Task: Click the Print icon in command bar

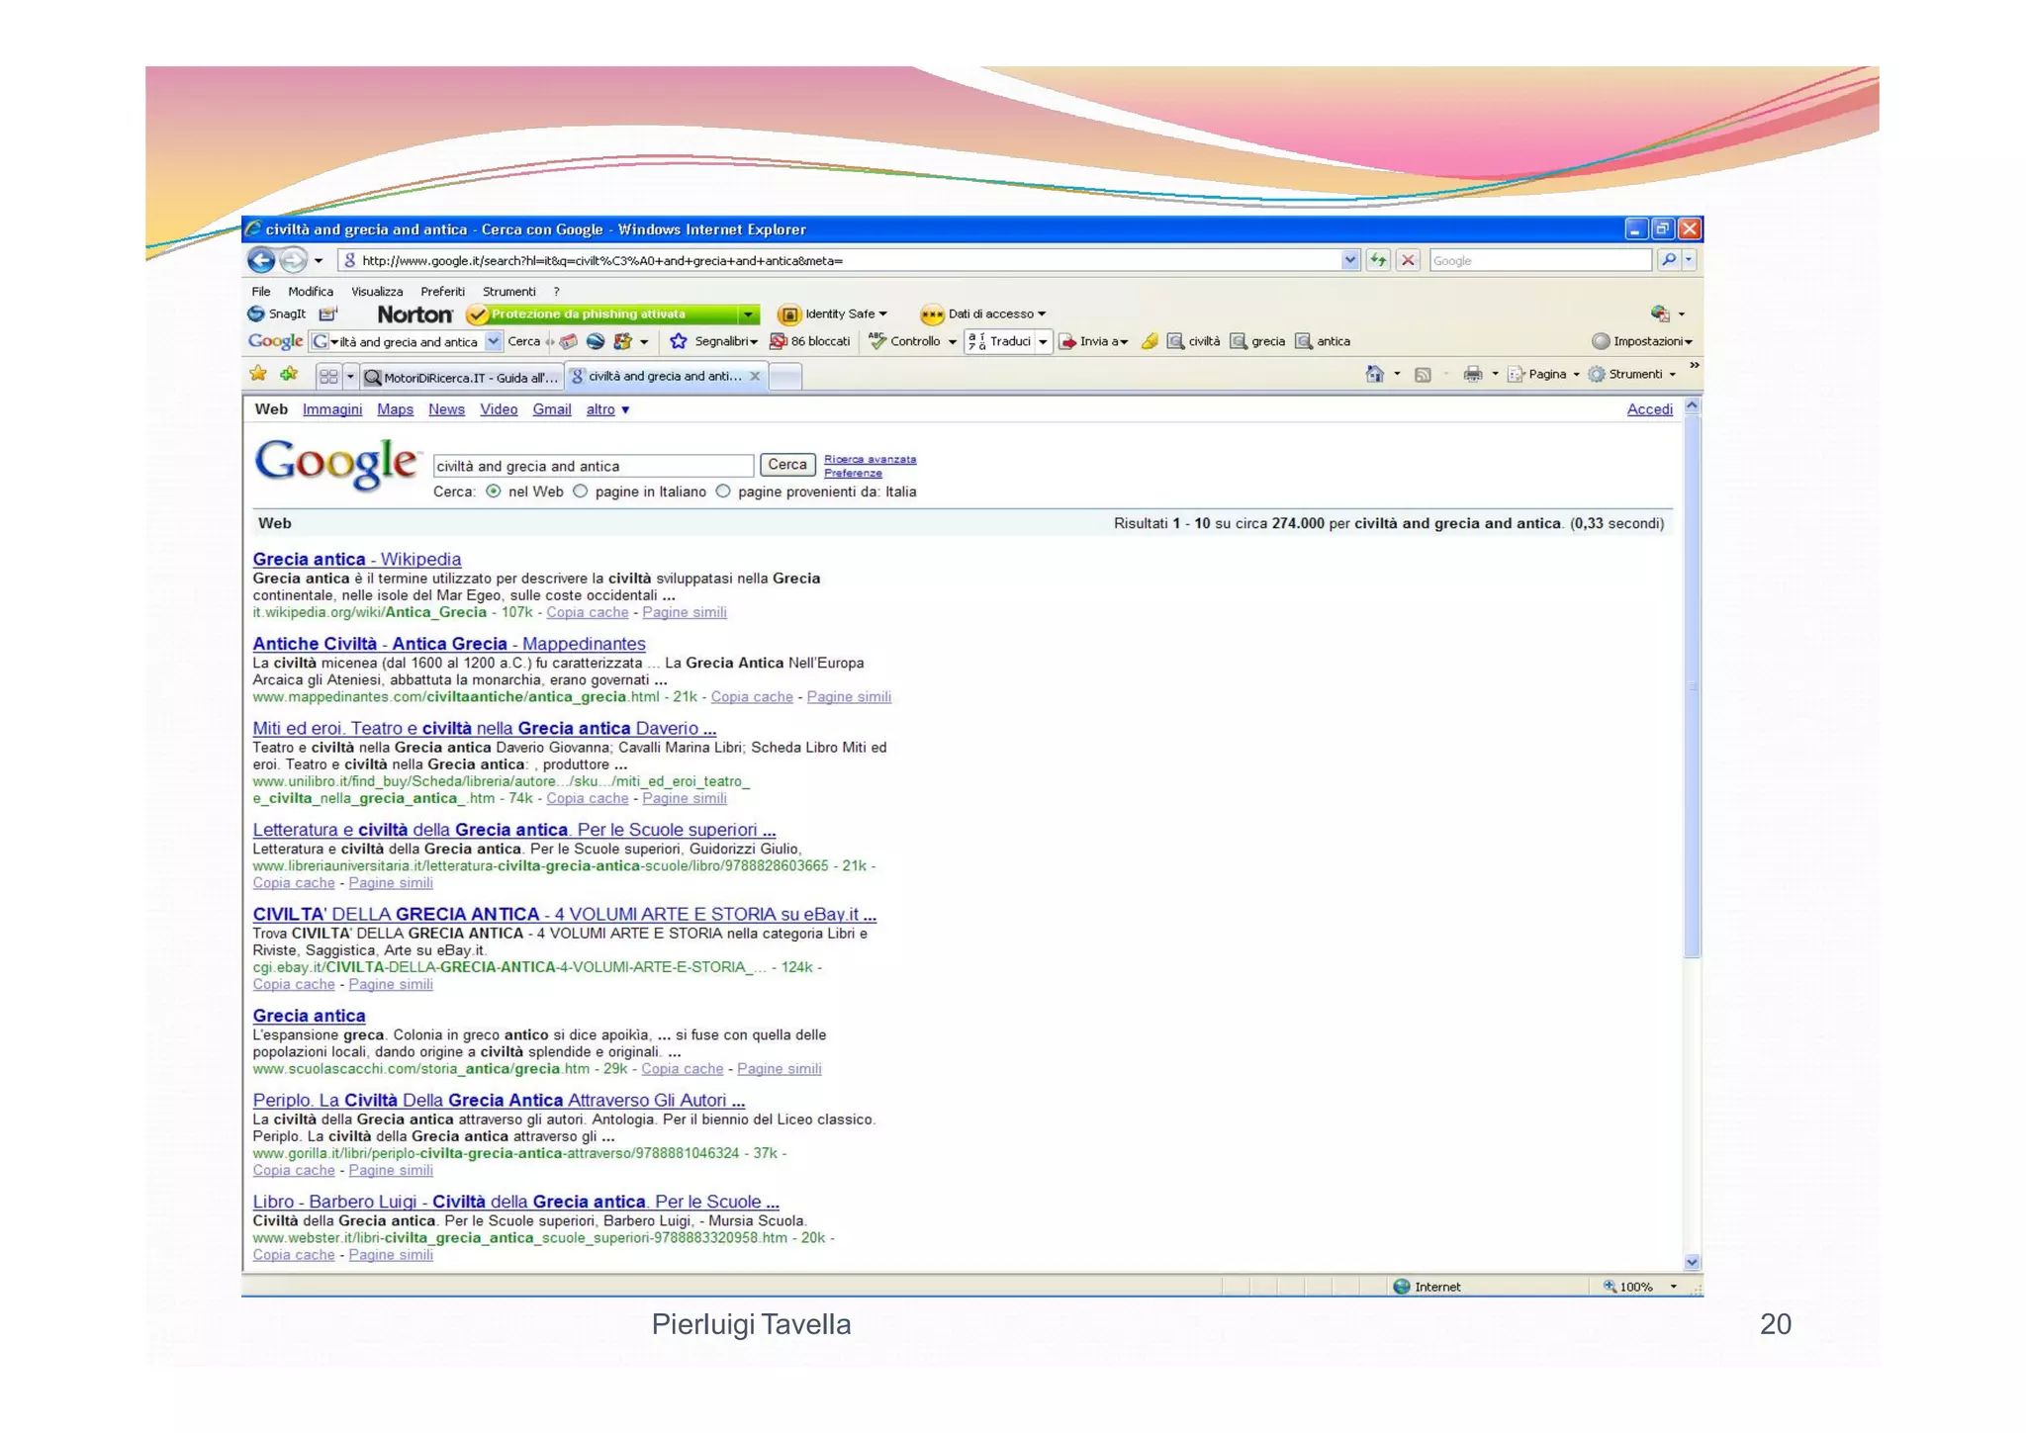Action: point(1472,374)
